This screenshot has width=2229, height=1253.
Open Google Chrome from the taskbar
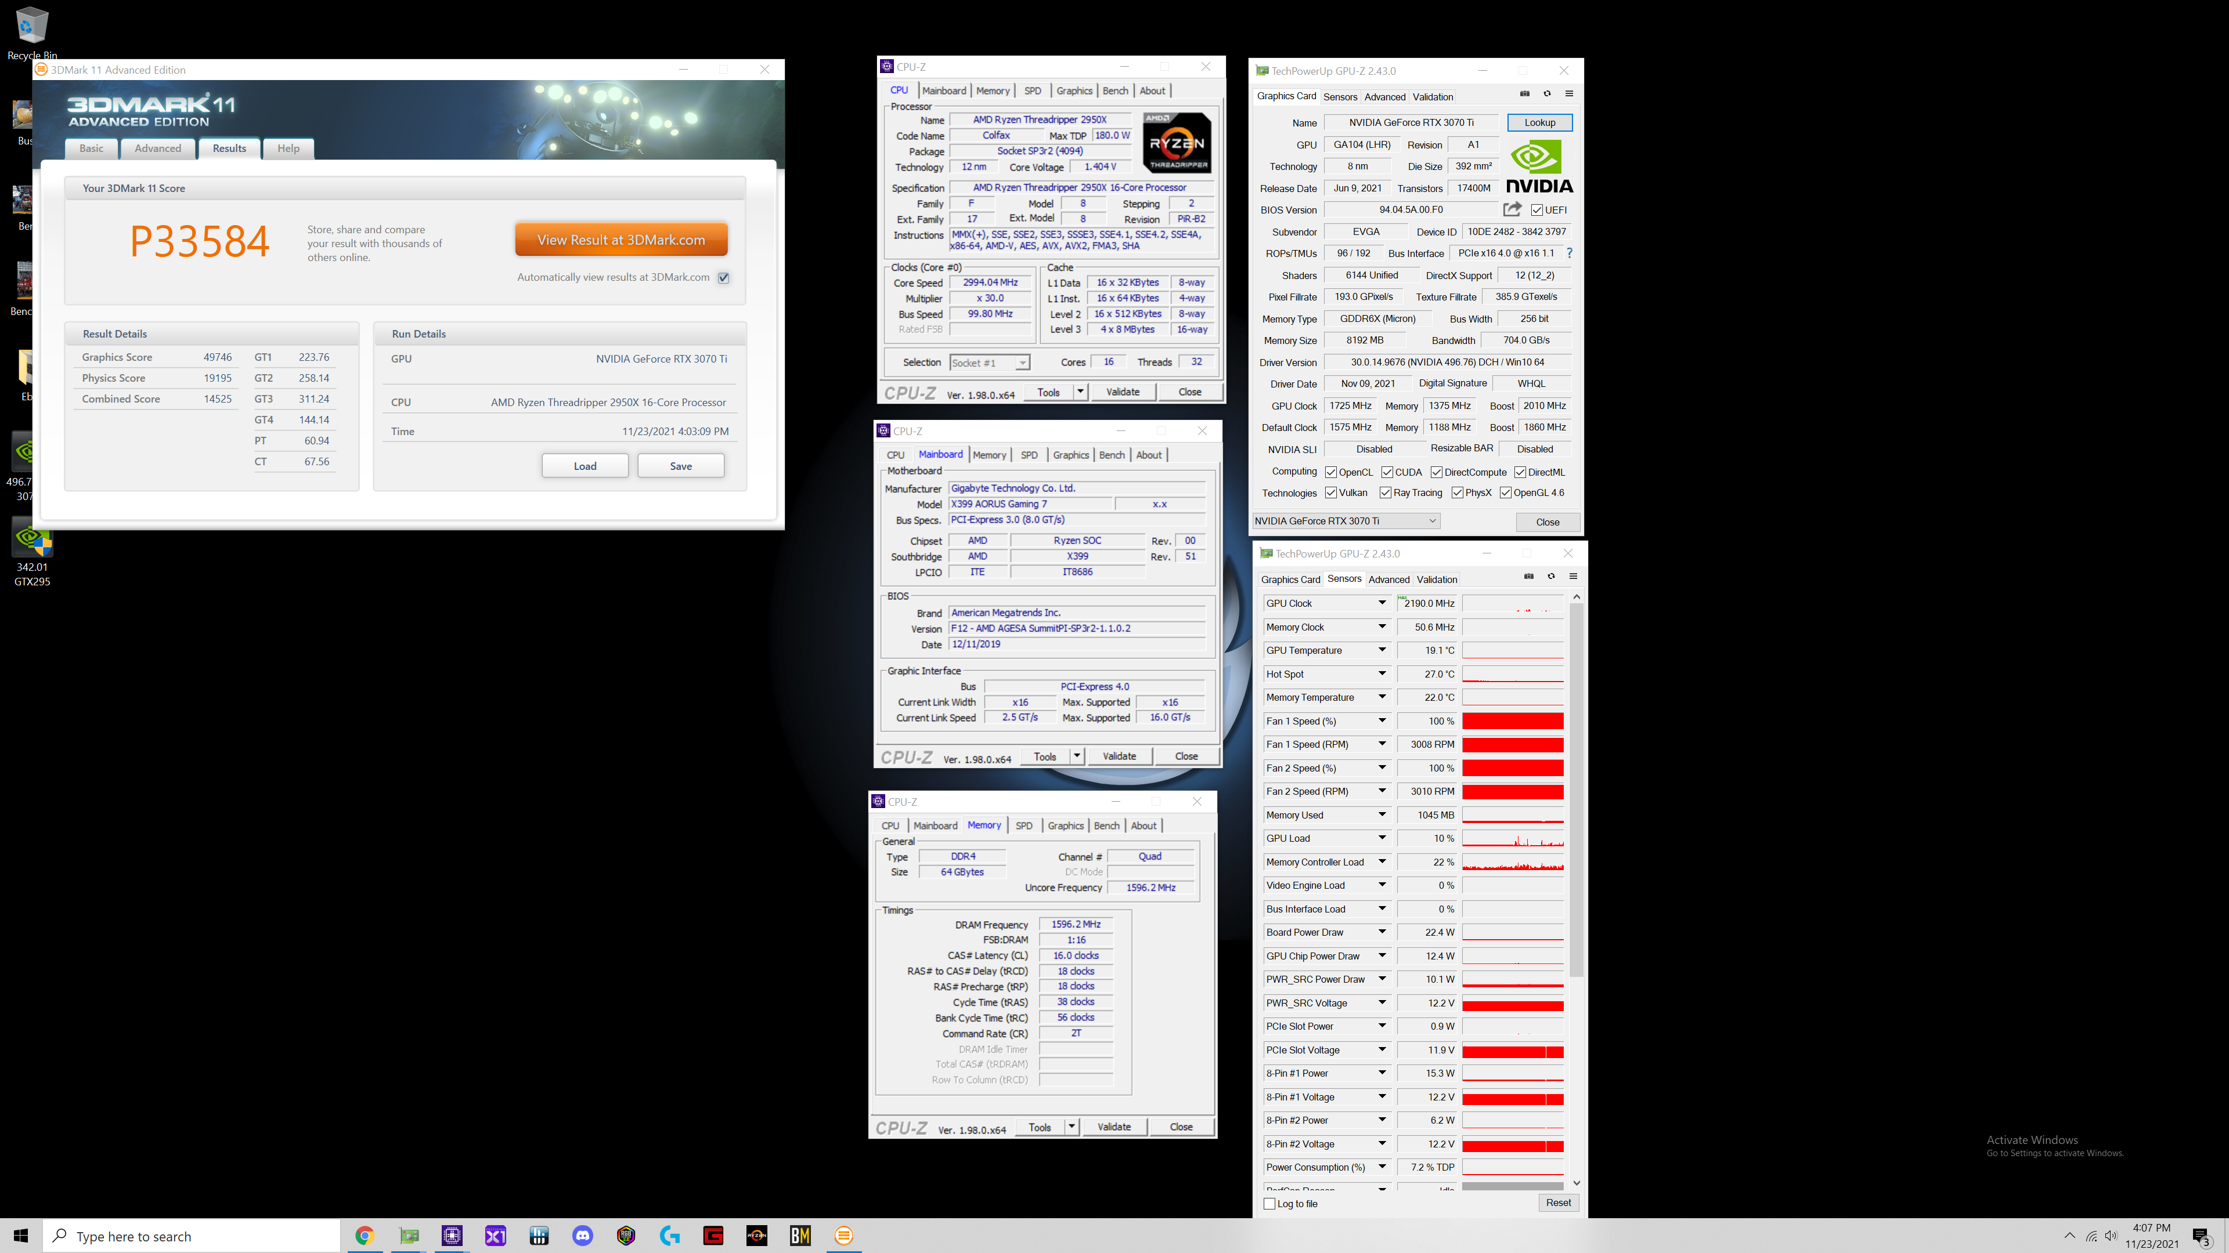pyautogui.click(x=365, y=1236)
